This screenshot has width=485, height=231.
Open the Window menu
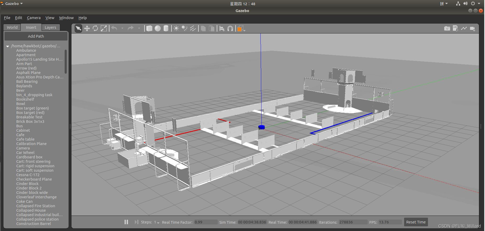[66, 18]
